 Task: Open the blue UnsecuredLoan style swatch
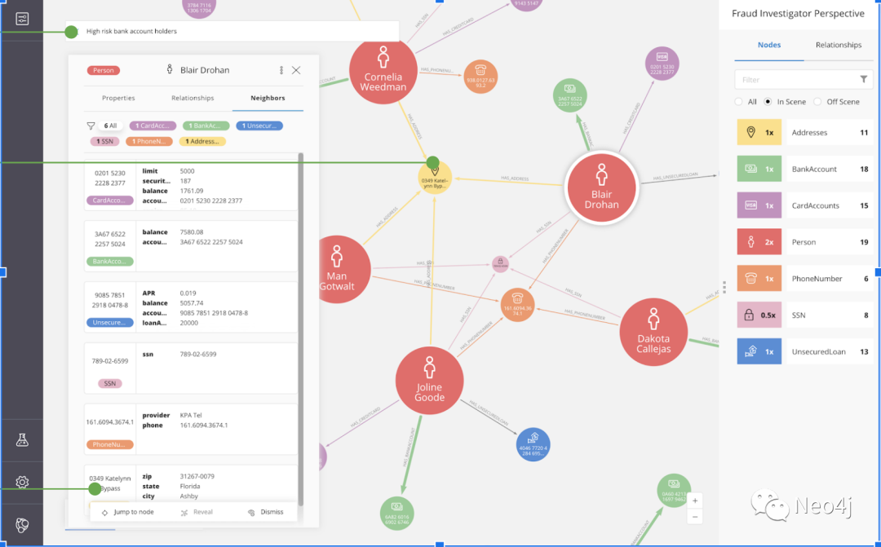point(759,351)
